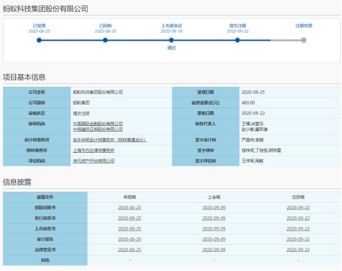Select the 受理日期 value 2020-08-25

[x=253, y=92]
